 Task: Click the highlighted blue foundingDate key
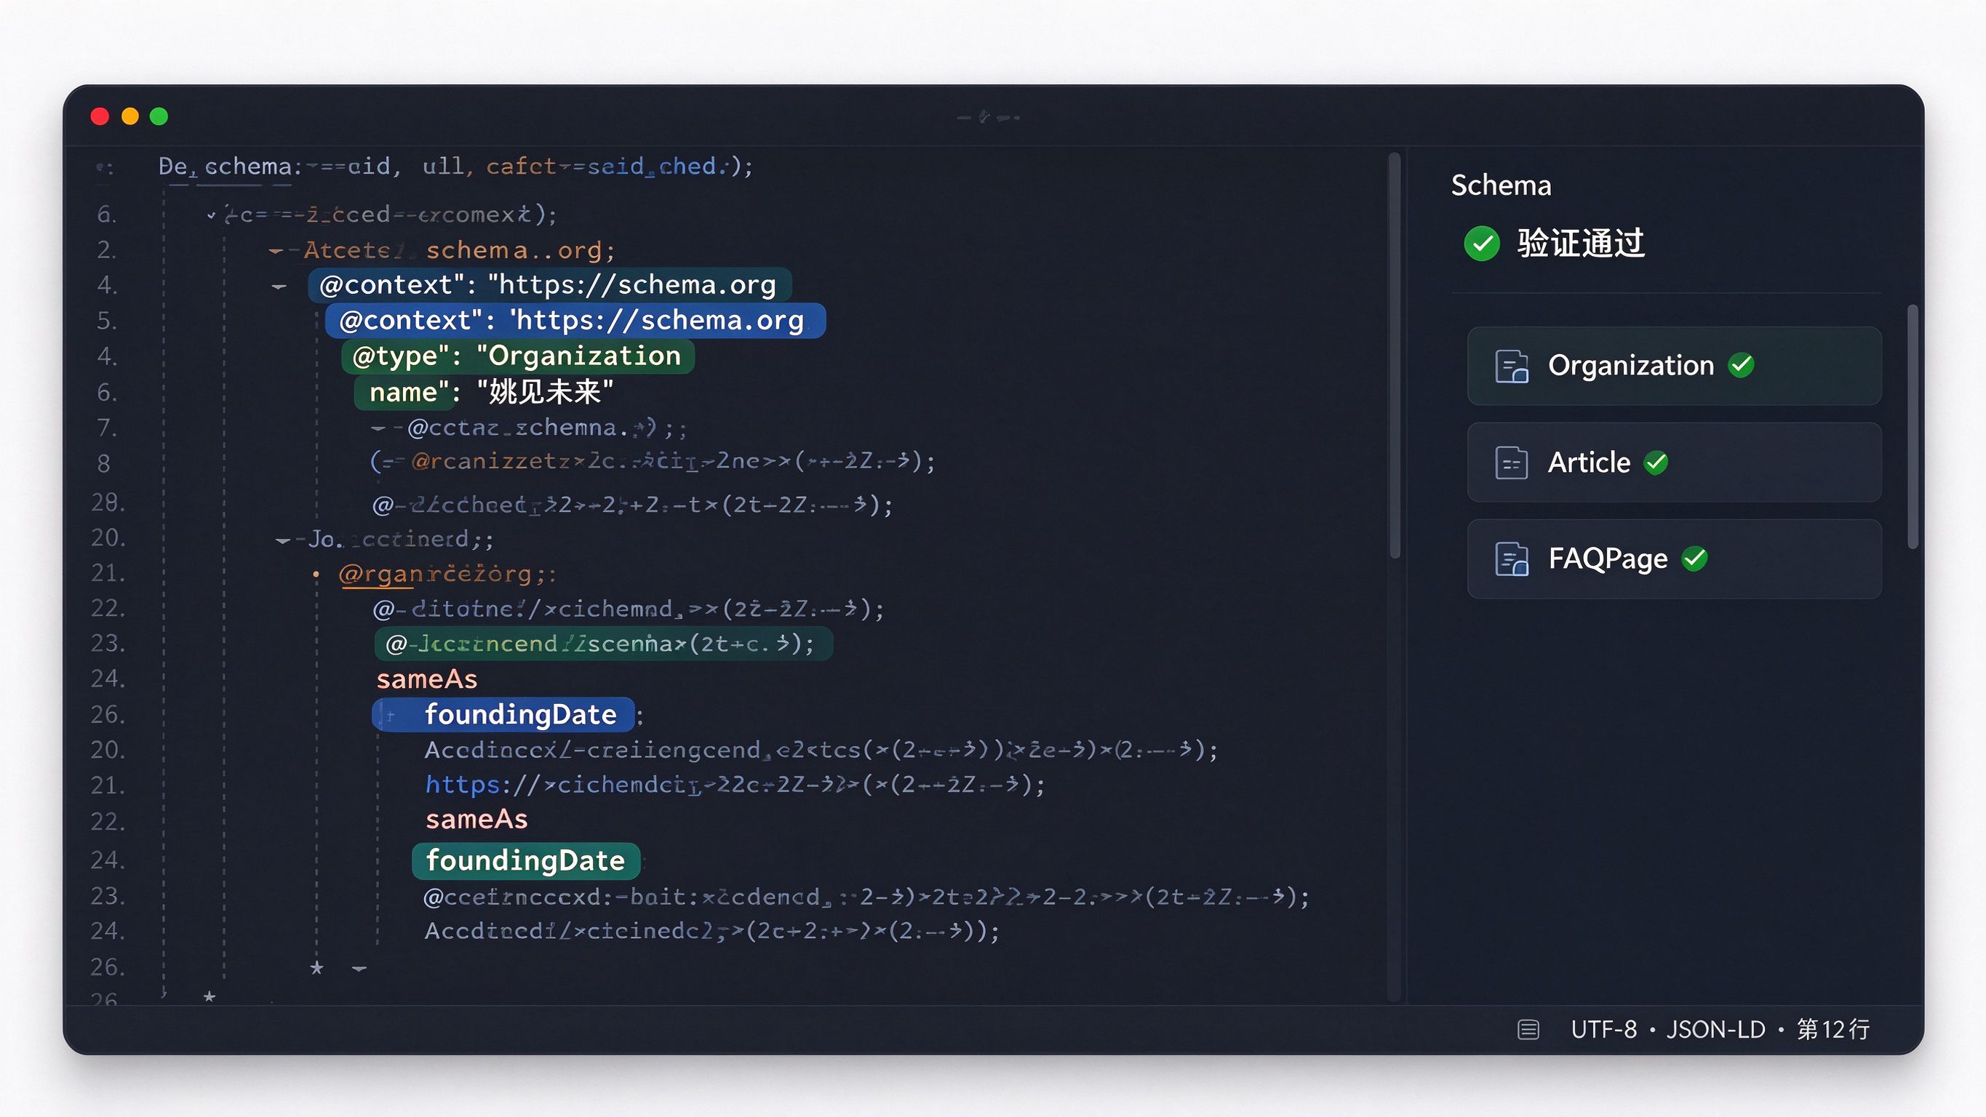tap(503, 715)
